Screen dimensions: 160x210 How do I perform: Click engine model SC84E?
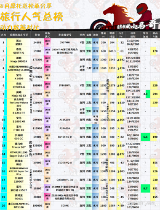point(65,206)
